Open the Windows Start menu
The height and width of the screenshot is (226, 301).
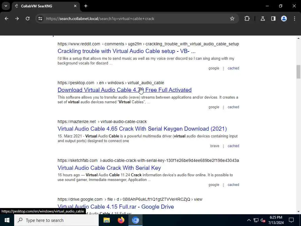(7, 220)
